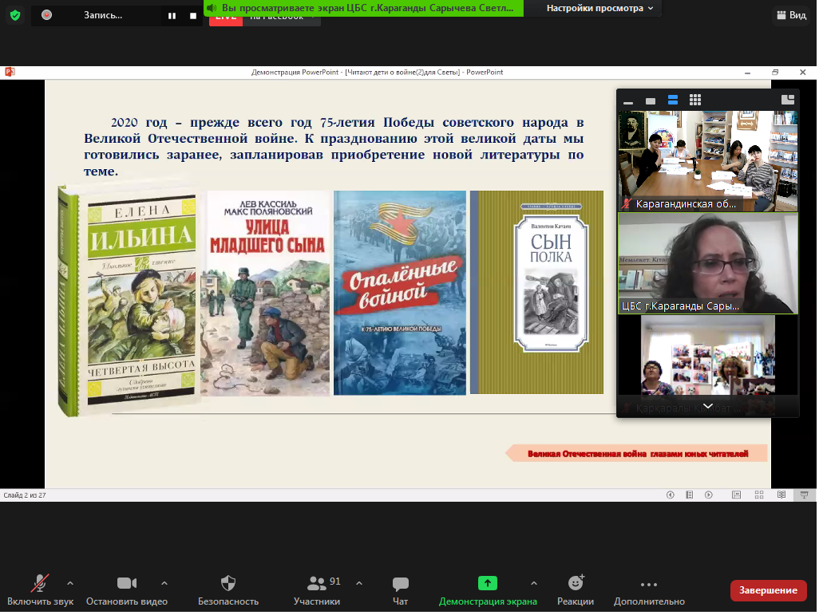Stop the recording
Viewport: 823px width, 615px height.
pyautogui.click(x=193, y=15)
